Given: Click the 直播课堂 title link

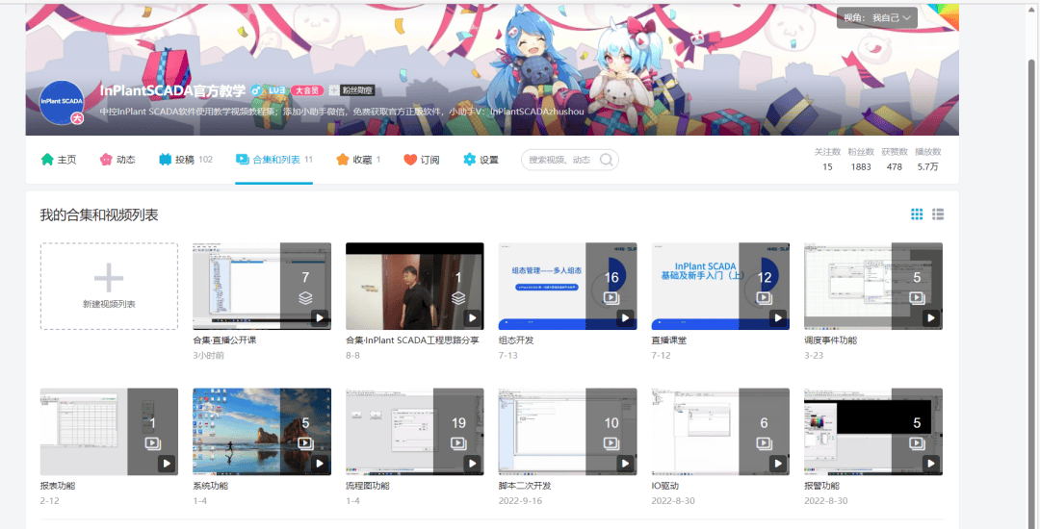Looking at the screenshot, I should click(668, 340).
